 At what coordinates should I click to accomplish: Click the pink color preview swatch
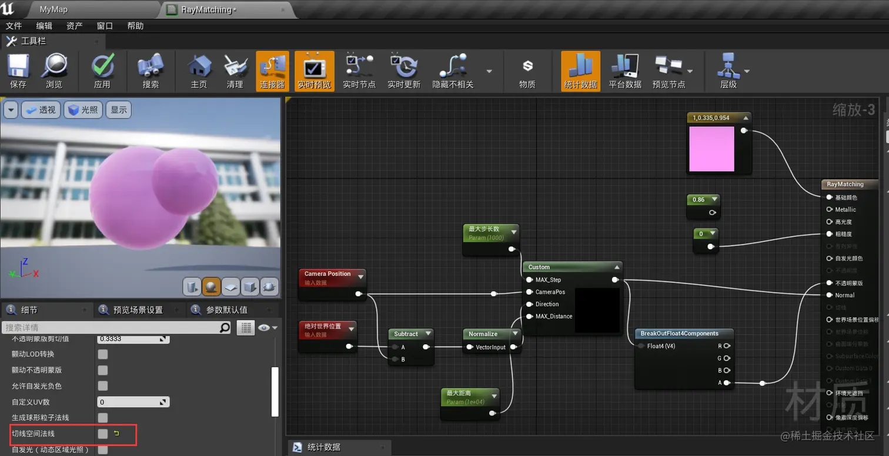(712, 149)
